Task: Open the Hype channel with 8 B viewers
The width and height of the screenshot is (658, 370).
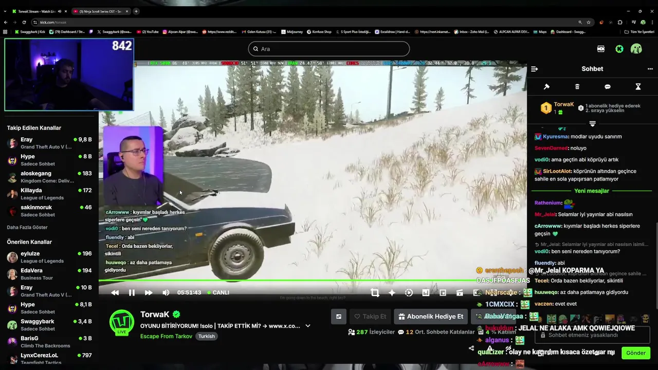Action: 49,160
